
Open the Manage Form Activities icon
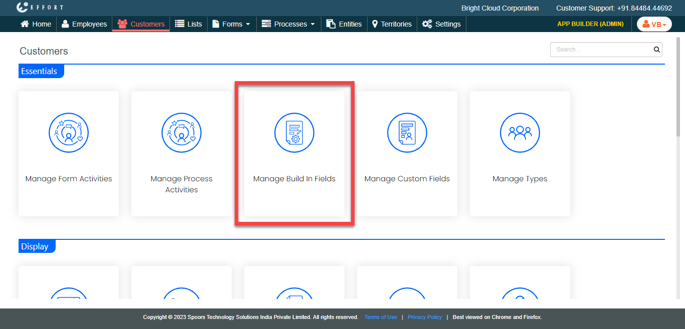tap(69, 133)
